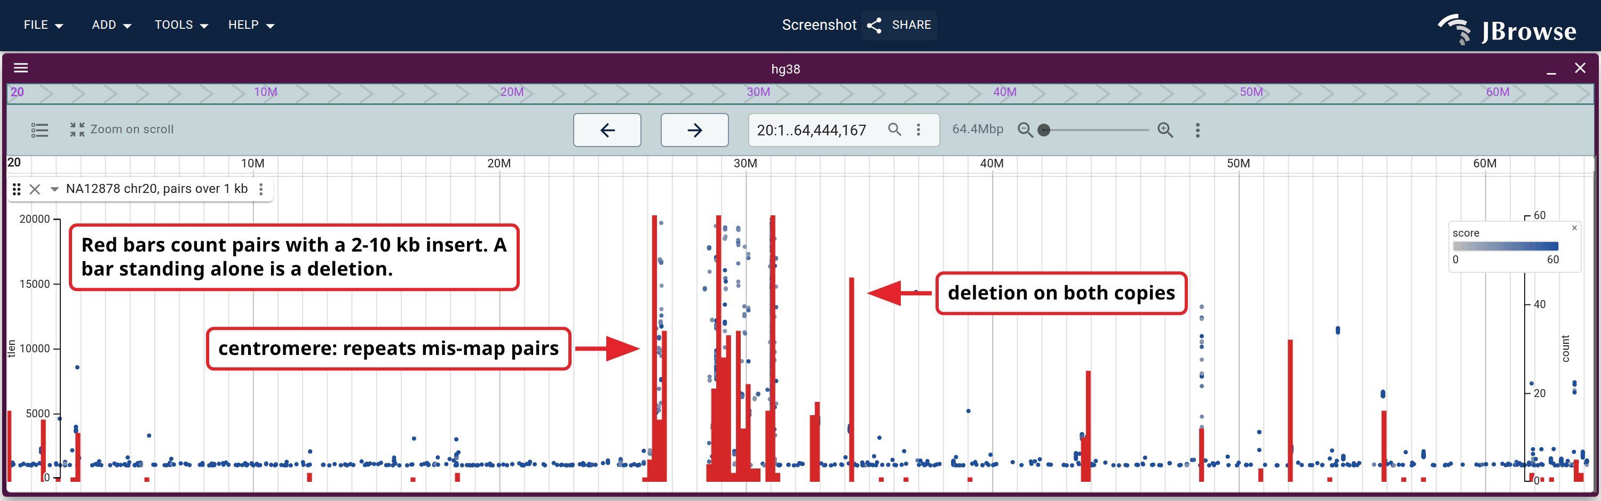The width and height of the screenshot is (1601, 501).
Task: Click the track drag handle
Action: (17, 189)
